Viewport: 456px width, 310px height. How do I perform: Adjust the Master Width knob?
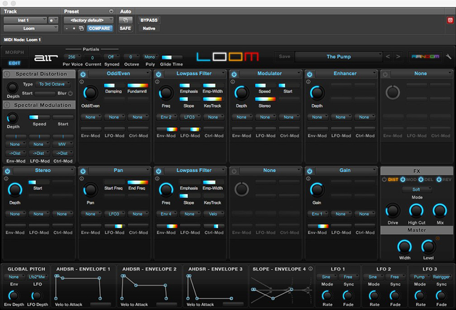coord(405,247)
